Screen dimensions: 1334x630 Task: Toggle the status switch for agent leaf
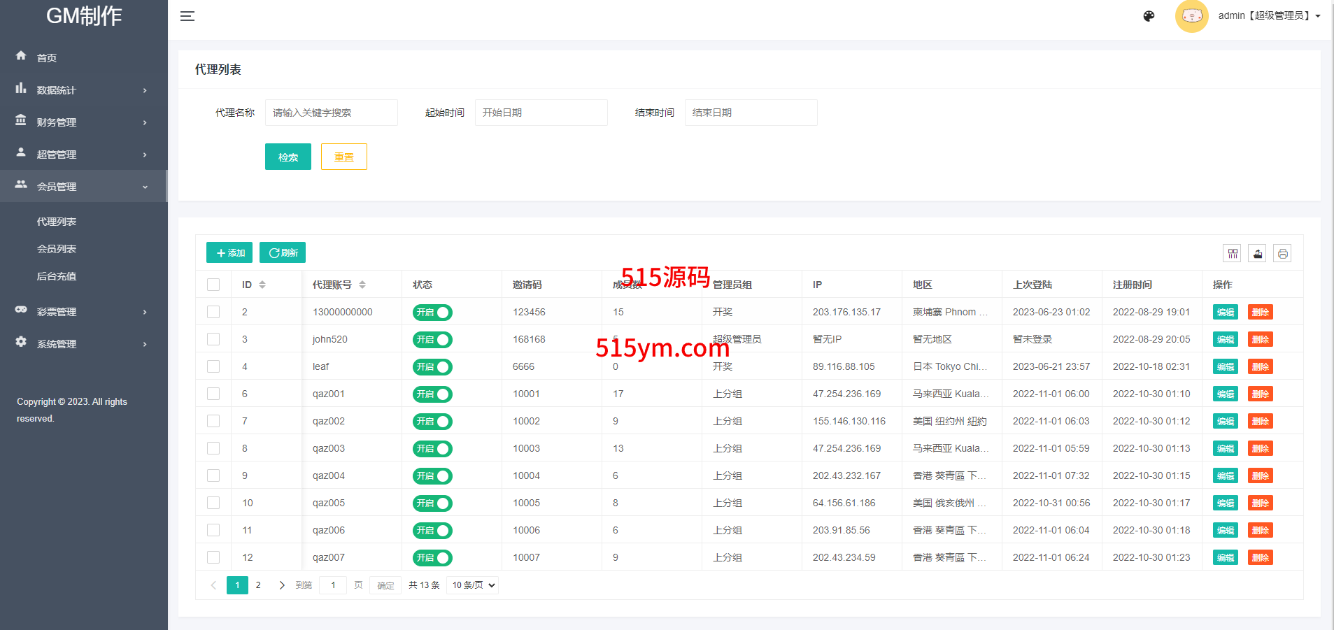click(432, 367)
